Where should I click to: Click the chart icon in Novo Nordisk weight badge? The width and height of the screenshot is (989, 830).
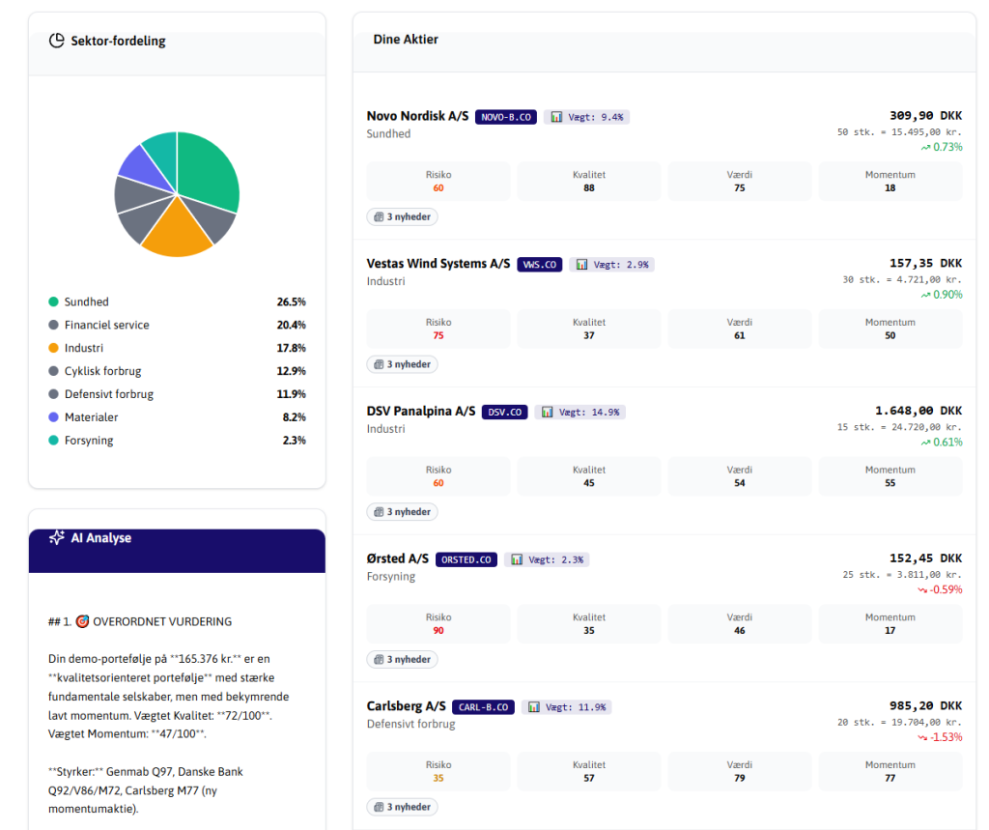click(556, 117)
